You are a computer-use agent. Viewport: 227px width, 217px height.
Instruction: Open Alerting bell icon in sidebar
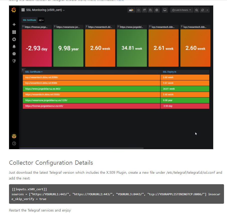tap(14, 46)
